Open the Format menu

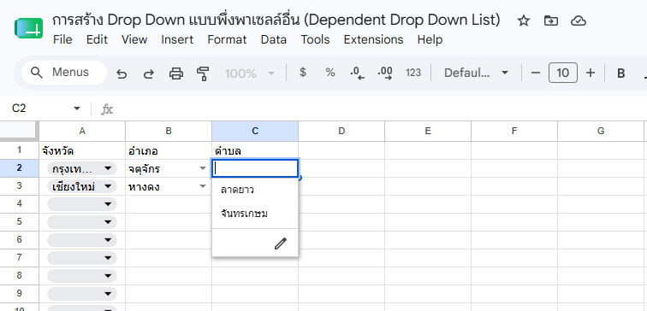tap(227, 39)
